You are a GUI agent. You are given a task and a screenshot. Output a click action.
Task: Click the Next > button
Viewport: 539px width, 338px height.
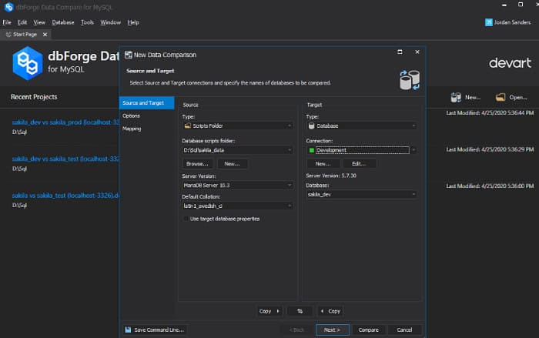pyautogui.click(x=333, y=330)
